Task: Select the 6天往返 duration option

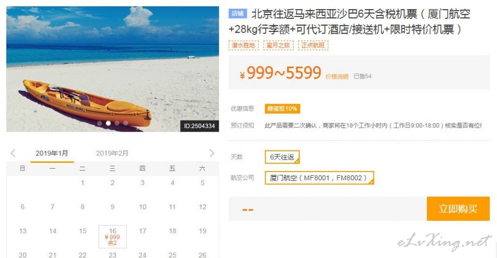Action: click(282, 157)
